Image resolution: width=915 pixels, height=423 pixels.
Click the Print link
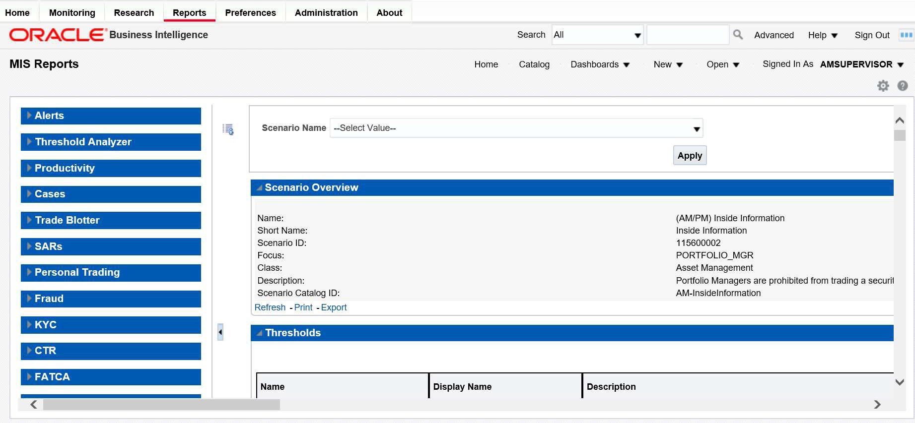[303, 307]
